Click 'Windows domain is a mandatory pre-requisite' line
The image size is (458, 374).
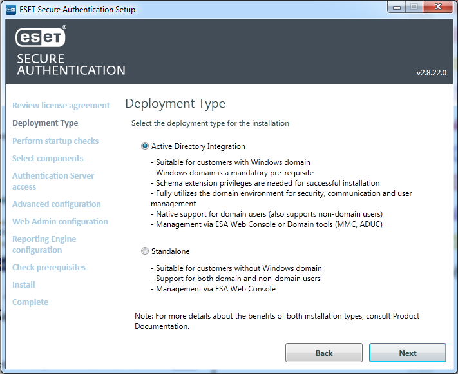pos(232,173)
